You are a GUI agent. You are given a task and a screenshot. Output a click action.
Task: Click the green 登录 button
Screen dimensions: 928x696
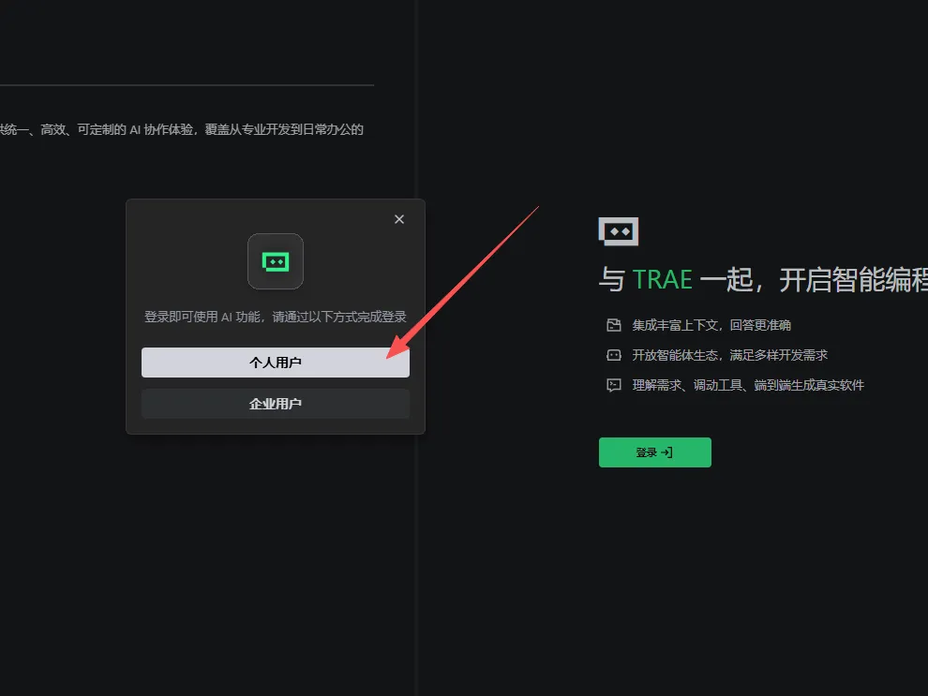point(654,452)
